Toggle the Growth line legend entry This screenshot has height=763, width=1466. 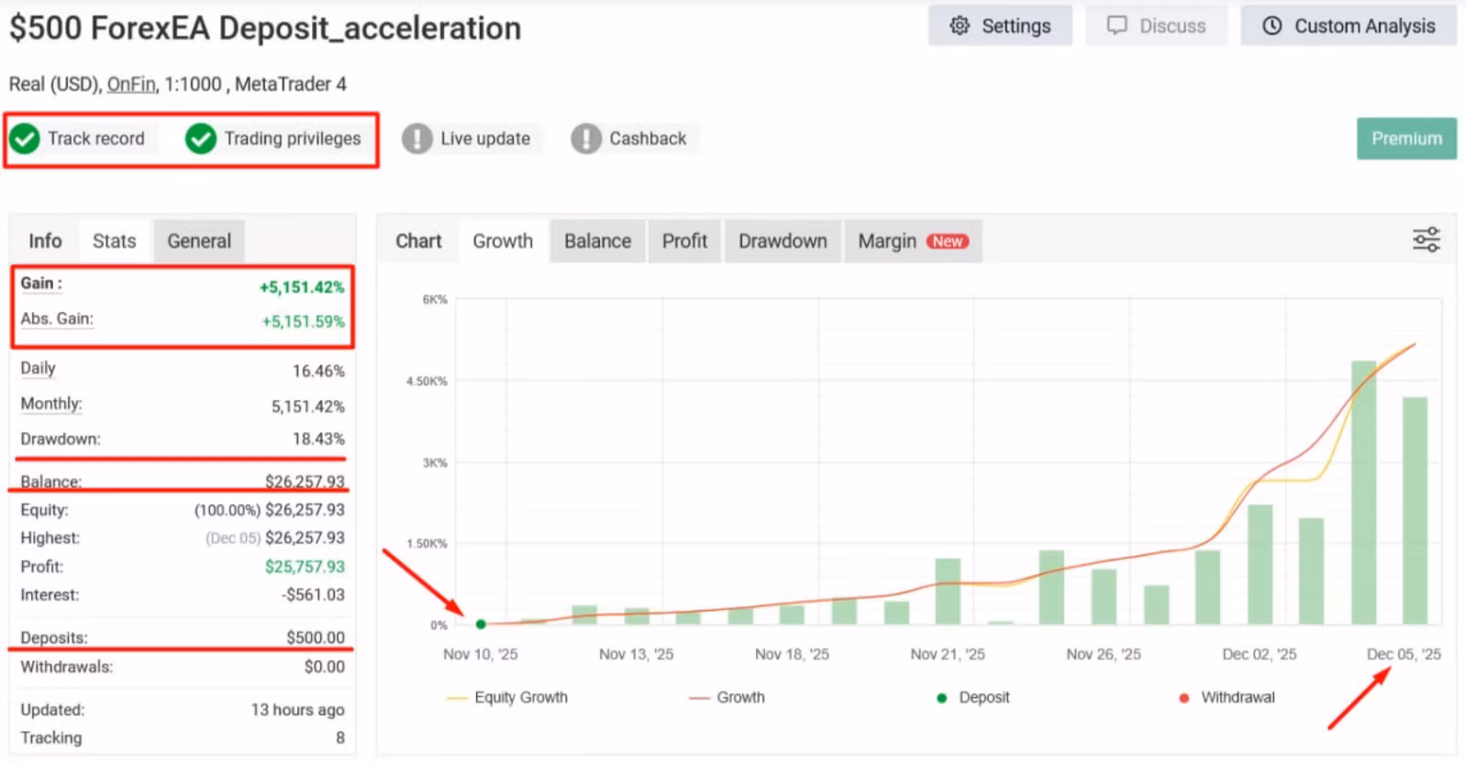click(x=727, y=697)
